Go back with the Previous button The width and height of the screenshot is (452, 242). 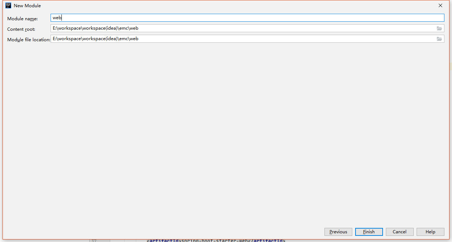tap(338, 232)
